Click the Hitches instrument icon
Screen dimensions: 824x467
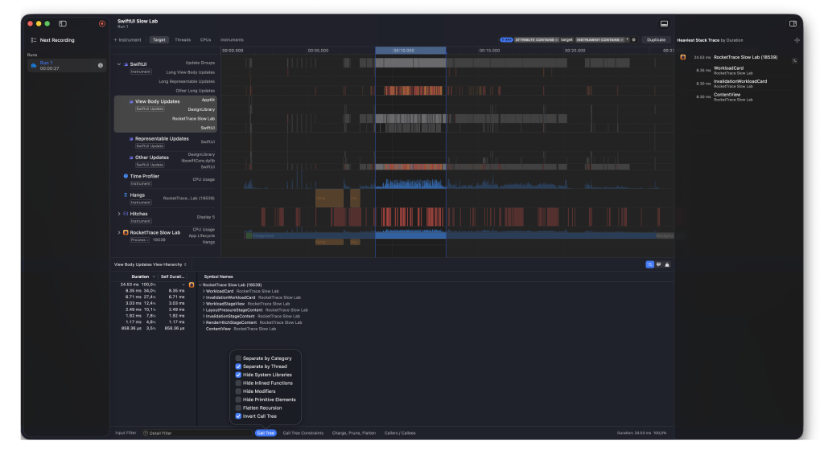pos(126,214)
